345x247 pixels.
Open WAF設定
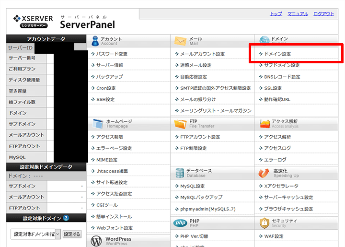(x=274, y=236)
